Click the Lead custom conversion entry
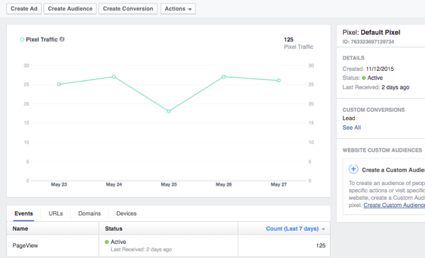The height and width of the screenshot is (258, 425). point(348,118)
